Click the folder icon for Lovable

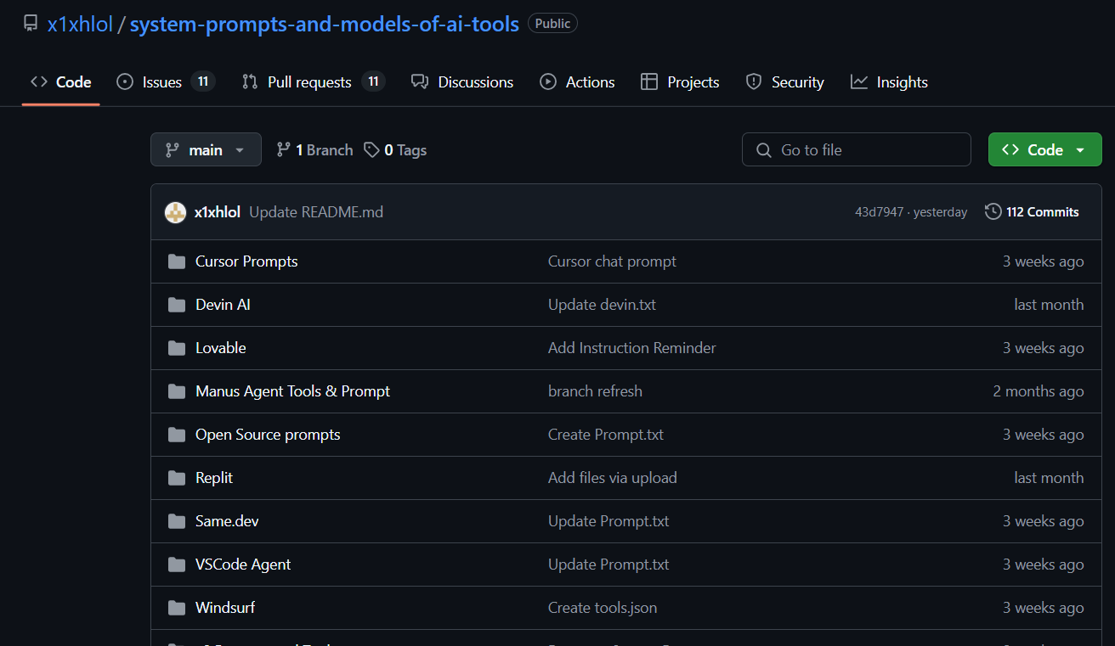tap(177, 348)
